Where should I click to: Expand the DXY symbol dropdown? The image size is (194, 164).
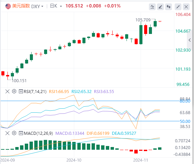(42, 6)
